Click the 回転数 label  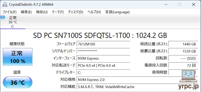click(162, 58)
